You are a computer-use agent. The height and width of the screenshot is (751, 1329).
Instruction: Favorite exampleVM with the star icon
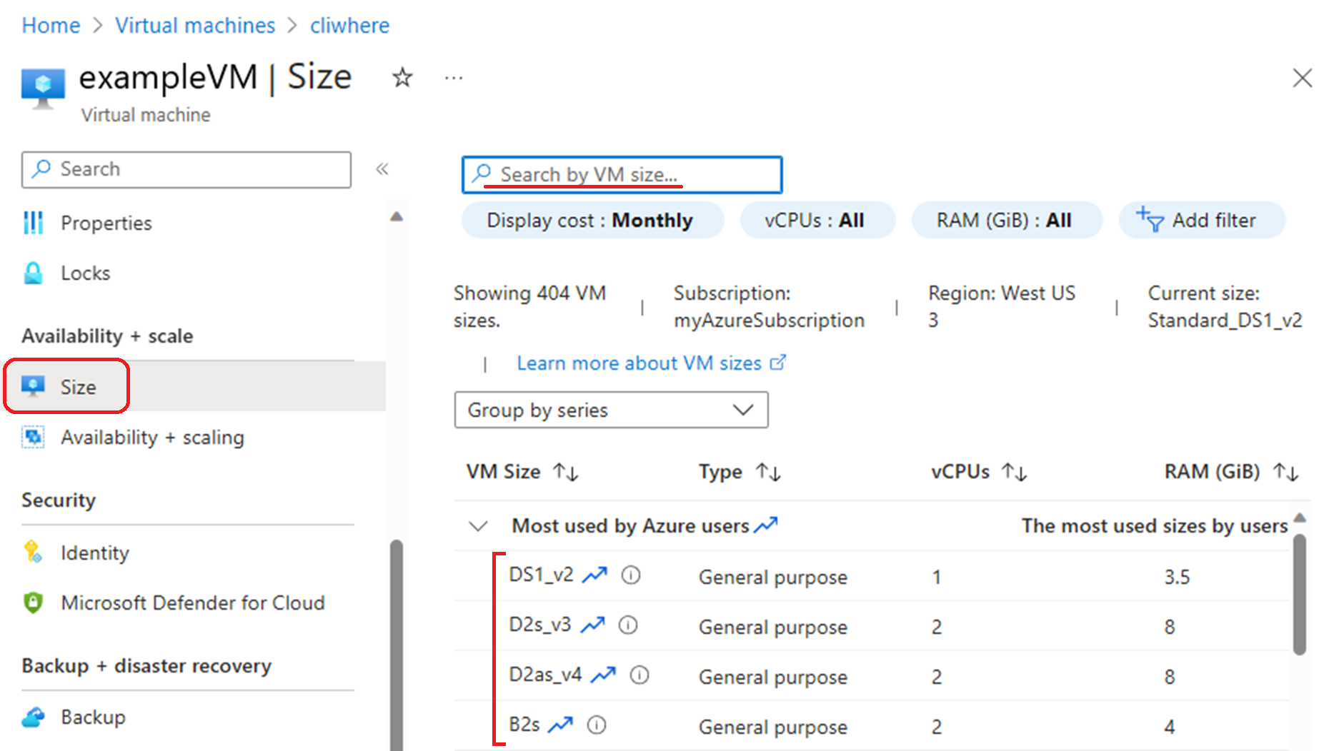pyautogui.click(x=402, y=77)
